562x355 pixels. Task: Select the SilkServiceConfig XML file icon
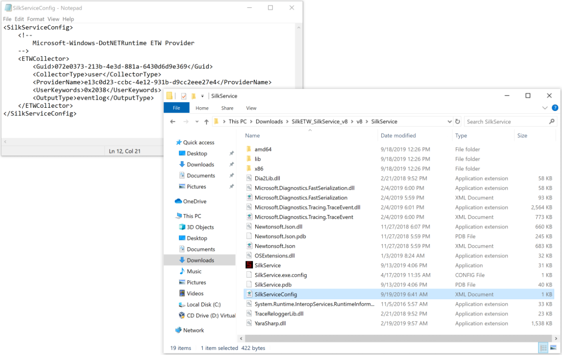pyautogui.click(x=249, y=294)
